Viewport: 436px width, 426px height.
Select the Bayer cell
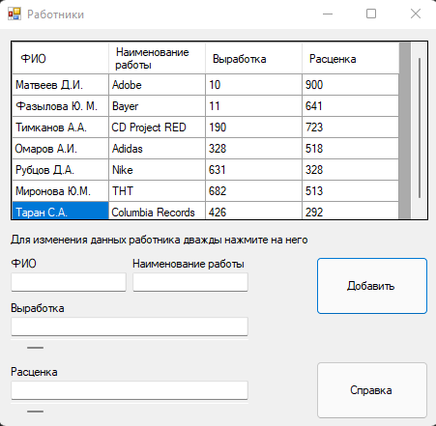(x=157, y=106)
